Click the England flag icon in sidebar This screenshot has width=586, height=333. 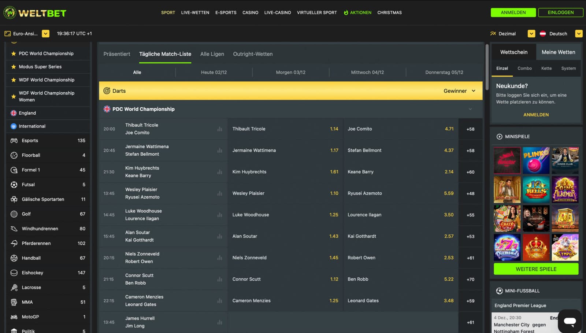pyautogui.click(x=14, y=113)
